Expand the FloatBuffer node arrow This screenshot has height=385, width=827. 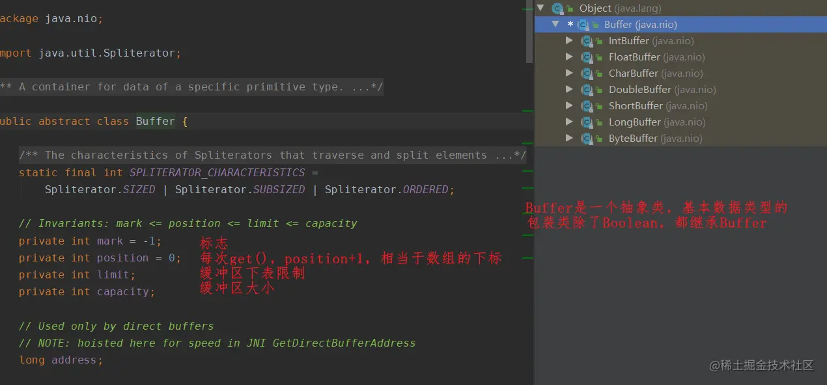click(x=569, y=57)
